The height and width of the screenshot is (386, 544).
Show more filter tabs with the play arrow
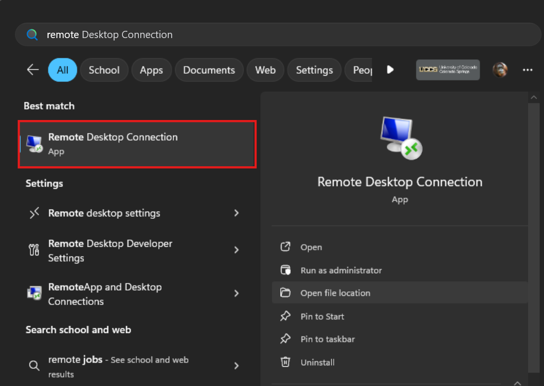390,70
